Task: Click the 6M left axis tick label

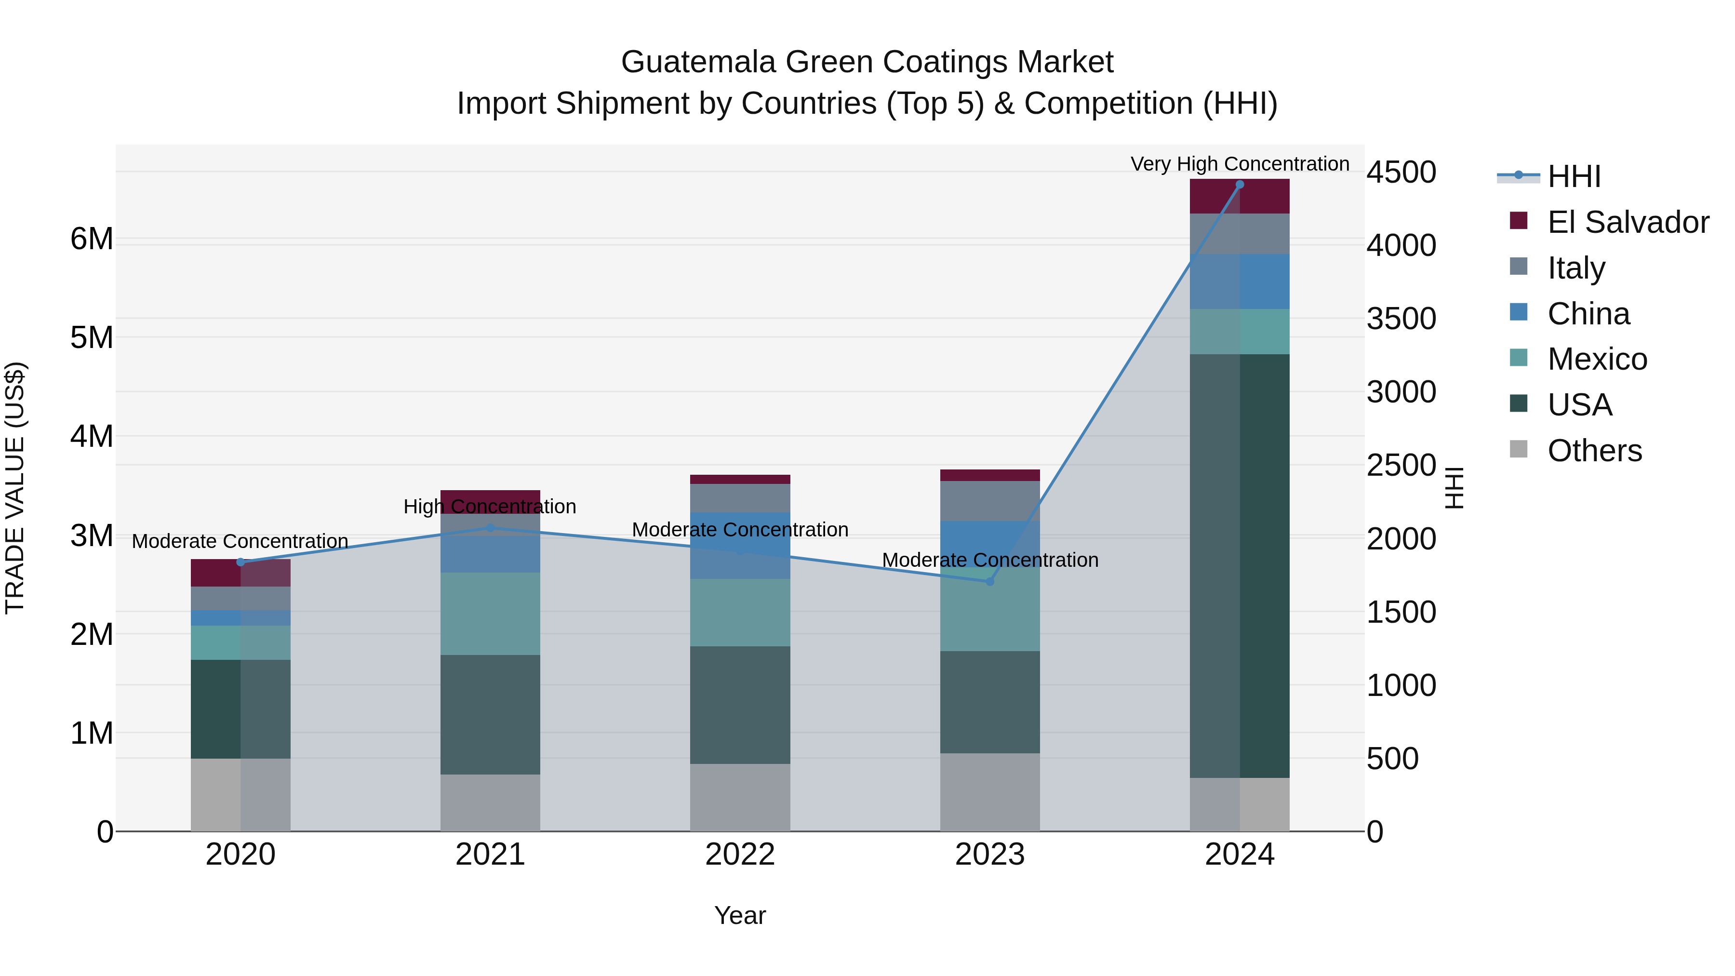Action: tap(92, 239)
